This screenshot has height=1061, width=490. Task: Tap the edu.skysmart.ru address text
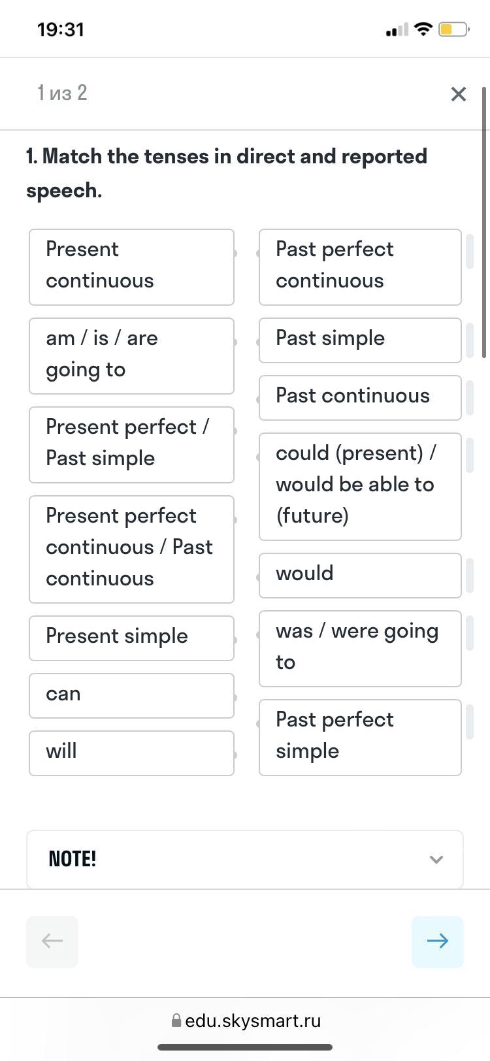(253, 1020)
